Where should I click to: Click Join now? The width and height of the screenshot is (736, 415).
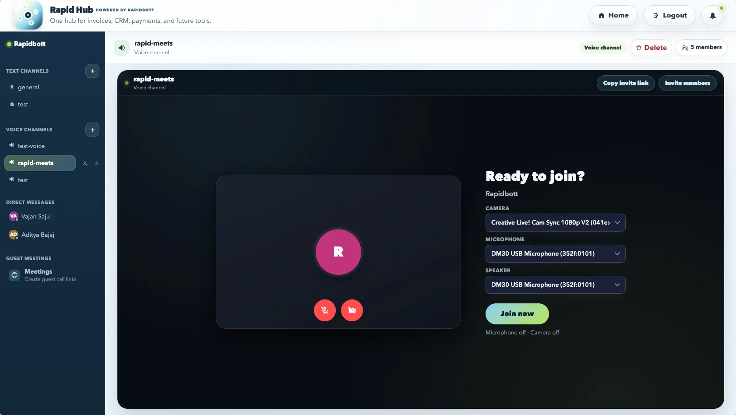click(517, 314)
